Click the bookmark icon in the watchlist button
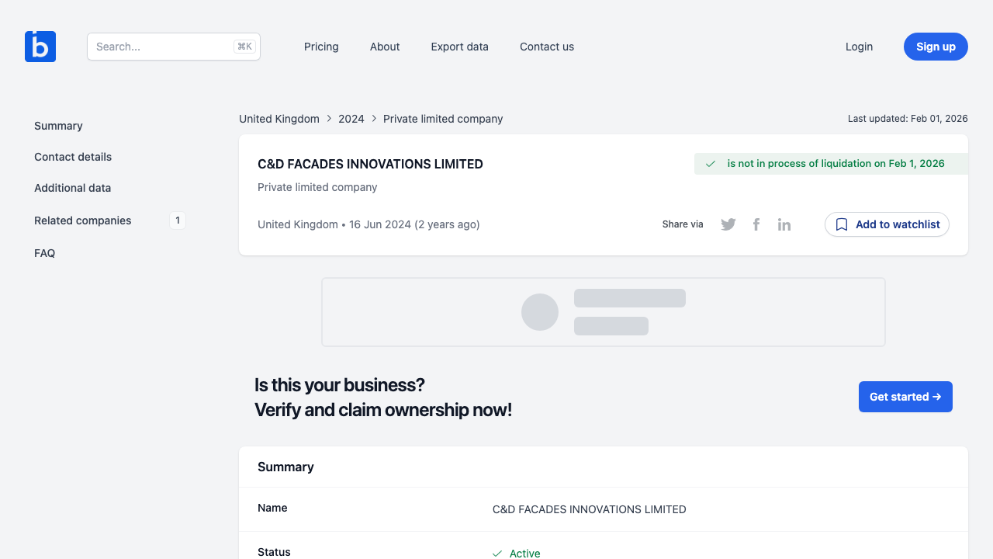 842,224
